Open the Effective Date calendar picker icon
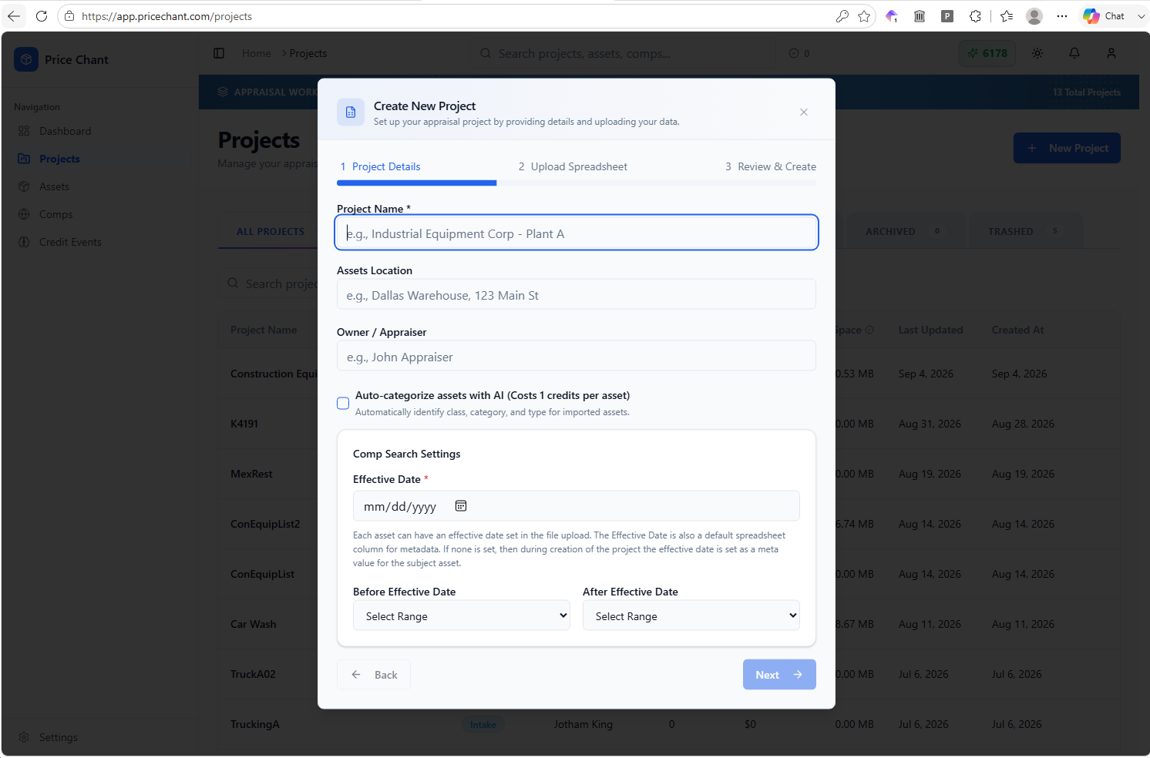The height and width of the screenshot is (758, 1150). 461,506
